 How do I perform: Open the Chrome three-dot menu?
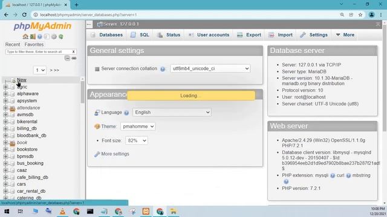(x=381, y=14)
